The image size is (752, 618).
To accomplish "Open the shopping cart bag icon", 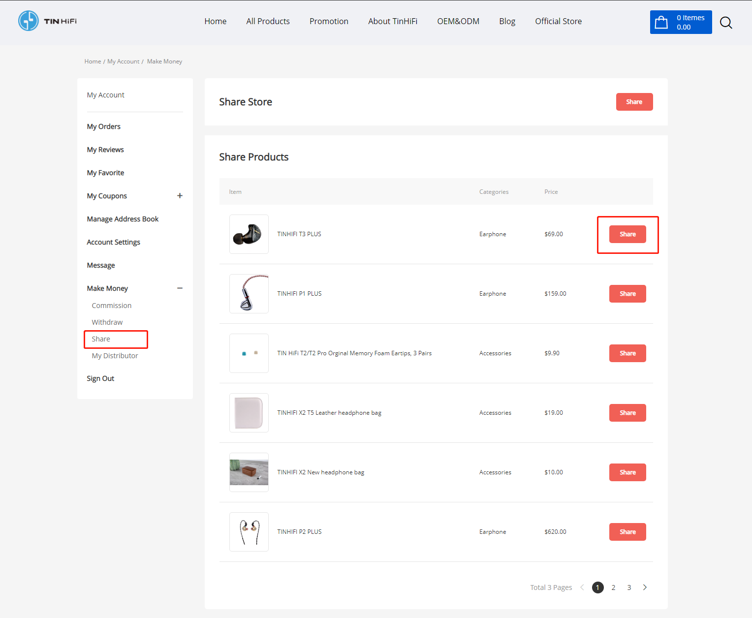I will (x=661, y=22).
